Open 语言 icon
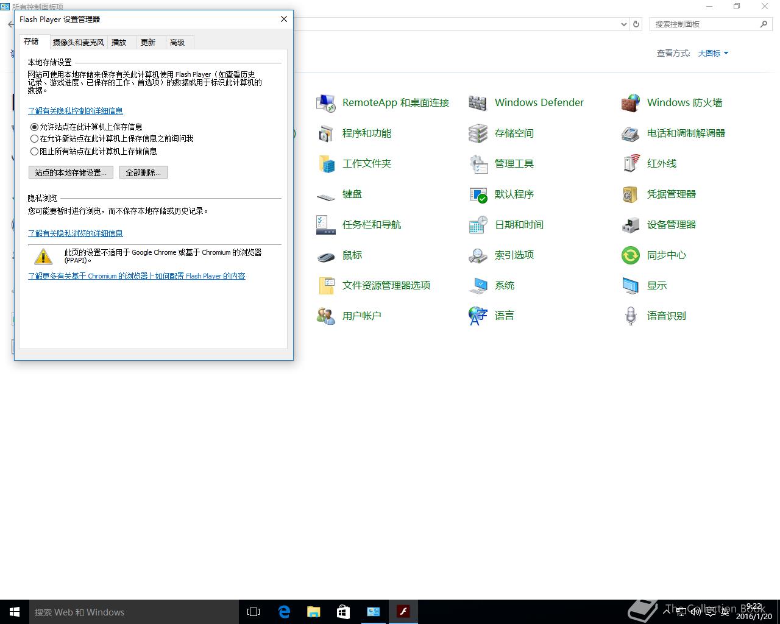 (x=478, y=316)
